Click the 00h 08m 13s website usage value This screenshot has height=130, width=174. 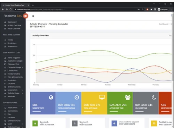66,105
